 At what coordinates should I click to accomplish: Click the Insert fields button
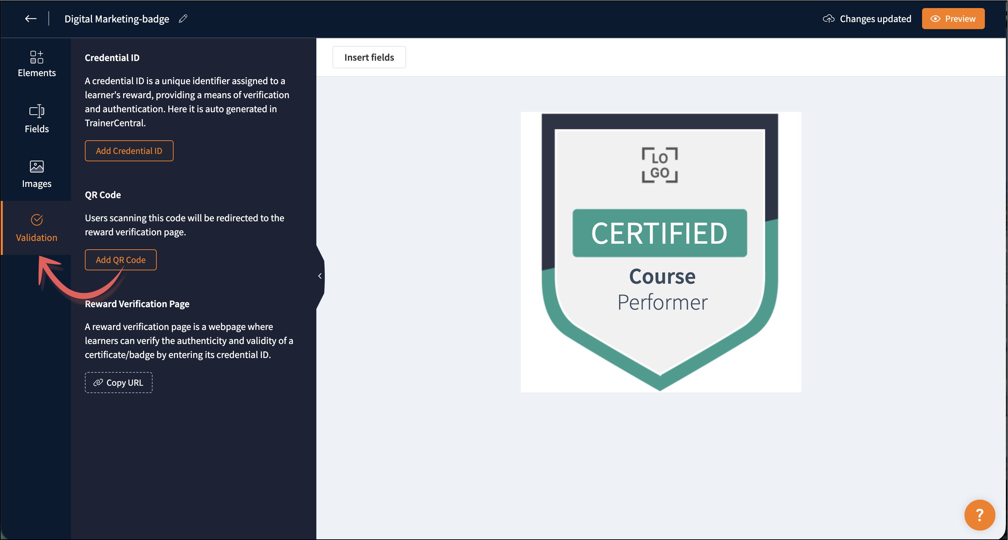[369, 57]
